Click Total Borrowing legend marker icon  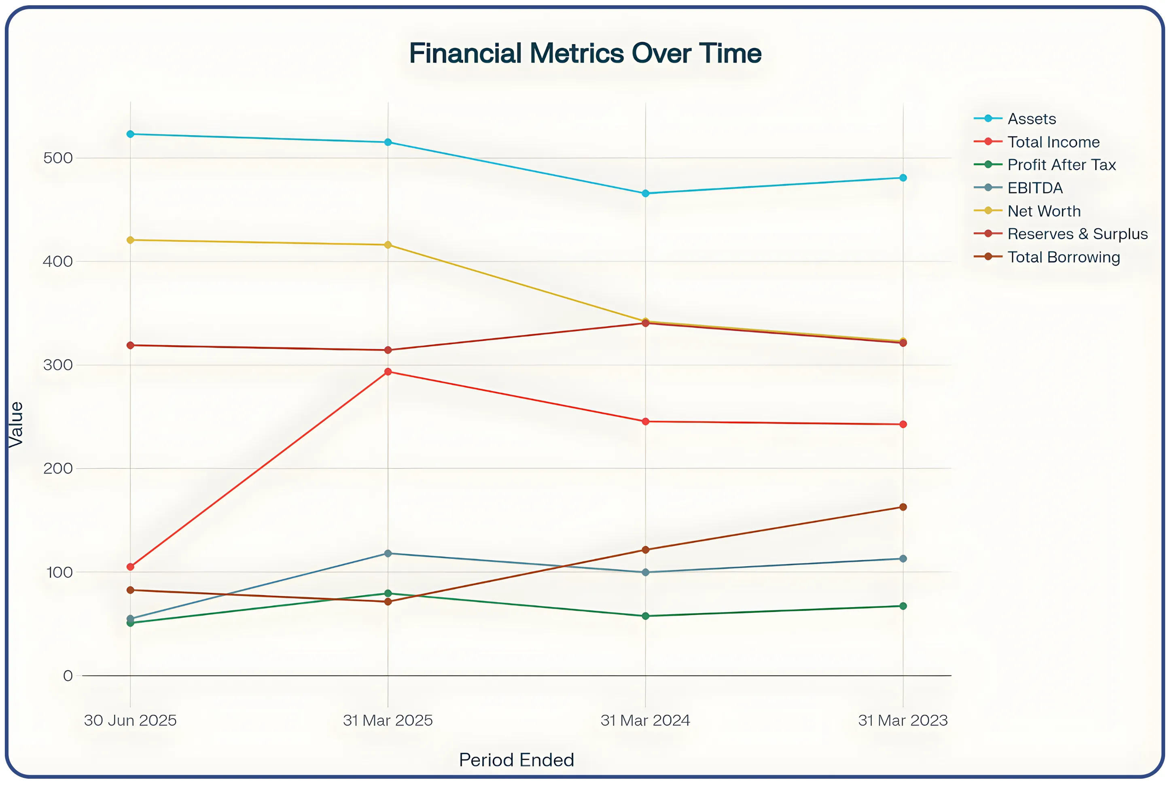point(988,257)
